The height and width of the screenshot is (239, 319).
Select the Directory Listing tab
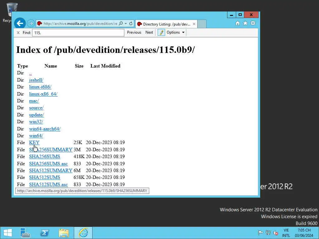(166, 24)
